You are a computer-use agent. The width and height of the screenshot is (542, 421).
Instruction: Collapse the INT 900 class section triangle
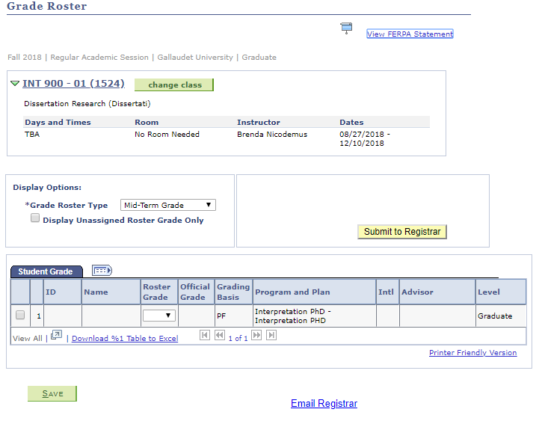click(x=15, y=84)
